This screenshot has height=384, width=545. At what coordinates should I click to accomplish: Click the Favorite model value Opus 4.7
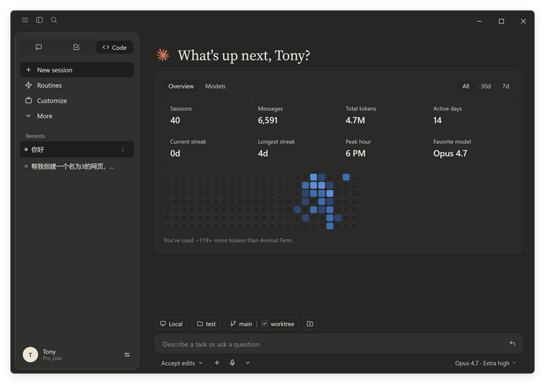click(450, 153)
